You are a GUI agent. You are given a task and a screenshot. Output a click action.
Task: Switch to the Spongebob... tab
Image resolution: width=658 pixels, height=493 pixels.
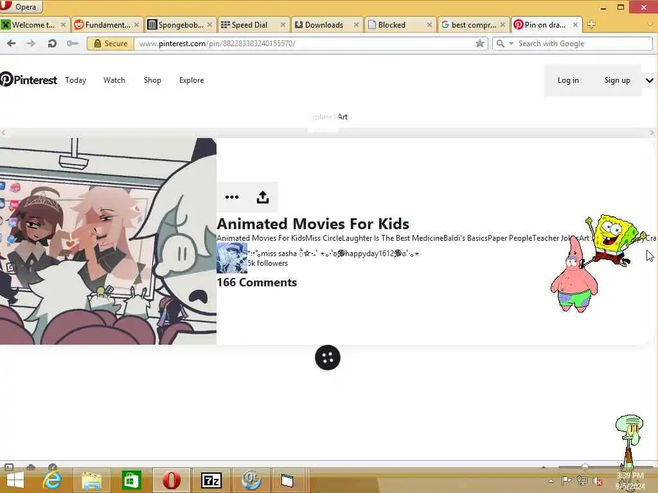[x=181, y=25]
